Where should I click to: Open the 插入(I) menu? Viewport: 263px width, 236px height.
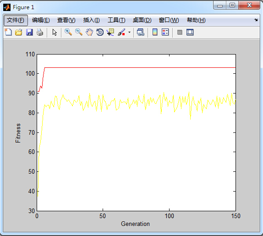click(x=92, y=20)
